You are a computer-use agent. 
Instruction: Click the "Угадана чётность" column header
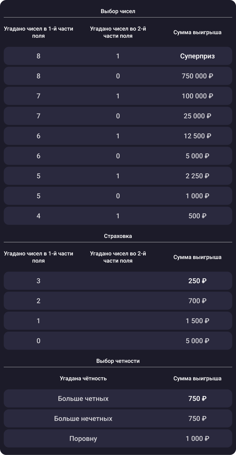[83, 378]
